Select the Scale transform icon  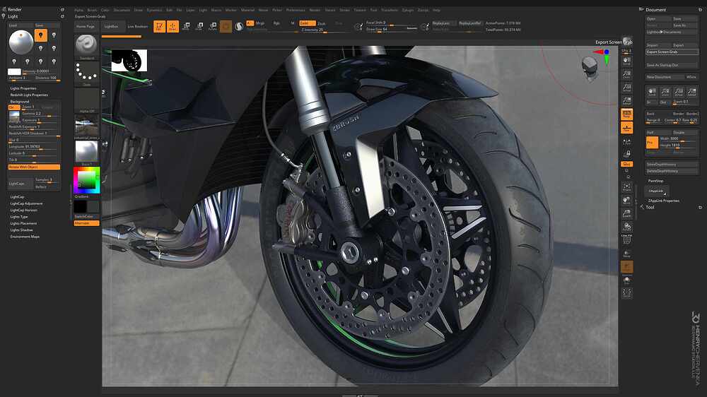(199, 27)
